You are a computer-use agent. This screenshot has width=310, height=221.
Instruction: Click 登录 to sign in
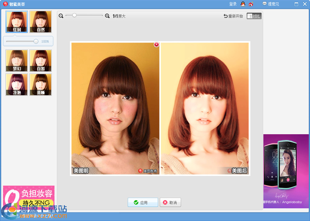[x=233, y=4]
